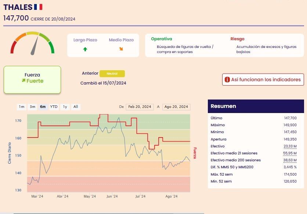This screenshot has height=214, width=307.
Task: Click the Apertura value 149,350
Action: (x=290, y=139)
